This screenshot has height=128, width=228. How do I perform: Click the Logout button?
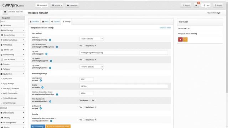[218, 5]
